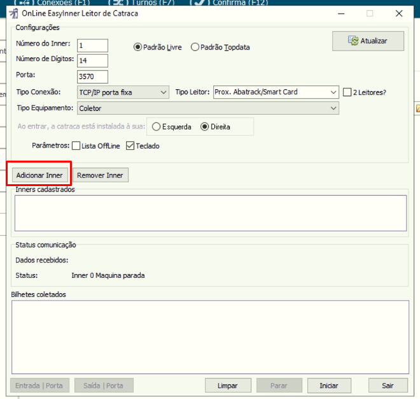This screenshot has width=420, height=399.
Task: Choose Esquerda for turnstile side
Action: (156, 127)
